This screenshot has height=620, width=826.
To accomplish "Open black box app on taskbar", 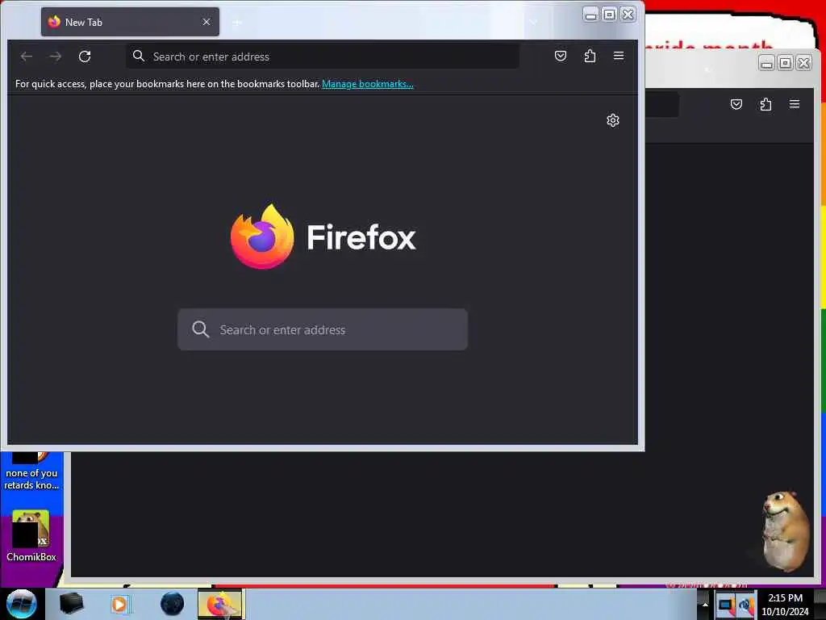I will coord(71,604).
